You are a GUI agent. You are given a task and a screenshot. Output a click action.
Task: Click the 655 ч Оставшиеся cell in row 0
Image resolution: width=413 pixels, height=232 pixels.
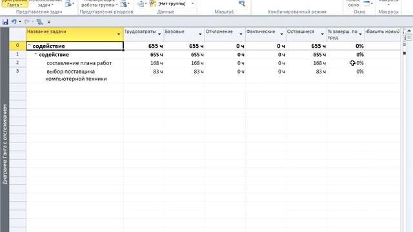307,46
